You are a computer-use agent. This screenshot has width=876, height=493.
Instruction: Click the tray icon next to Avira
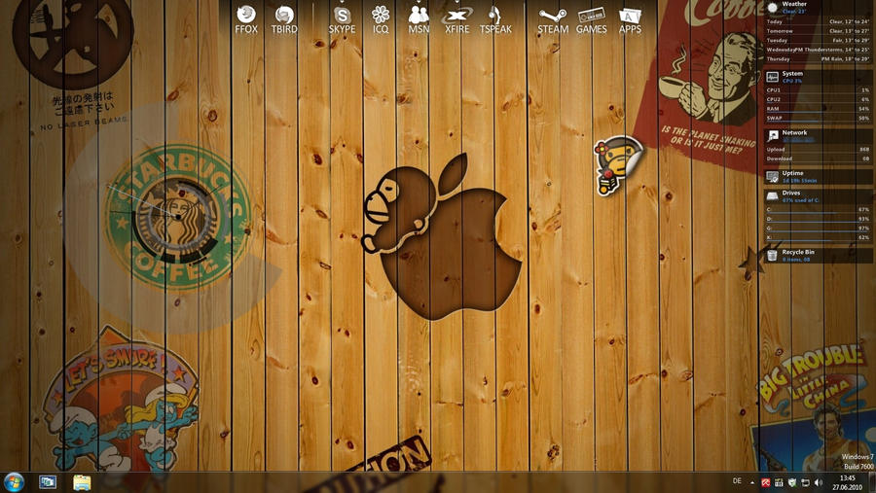tap(779, 482)
